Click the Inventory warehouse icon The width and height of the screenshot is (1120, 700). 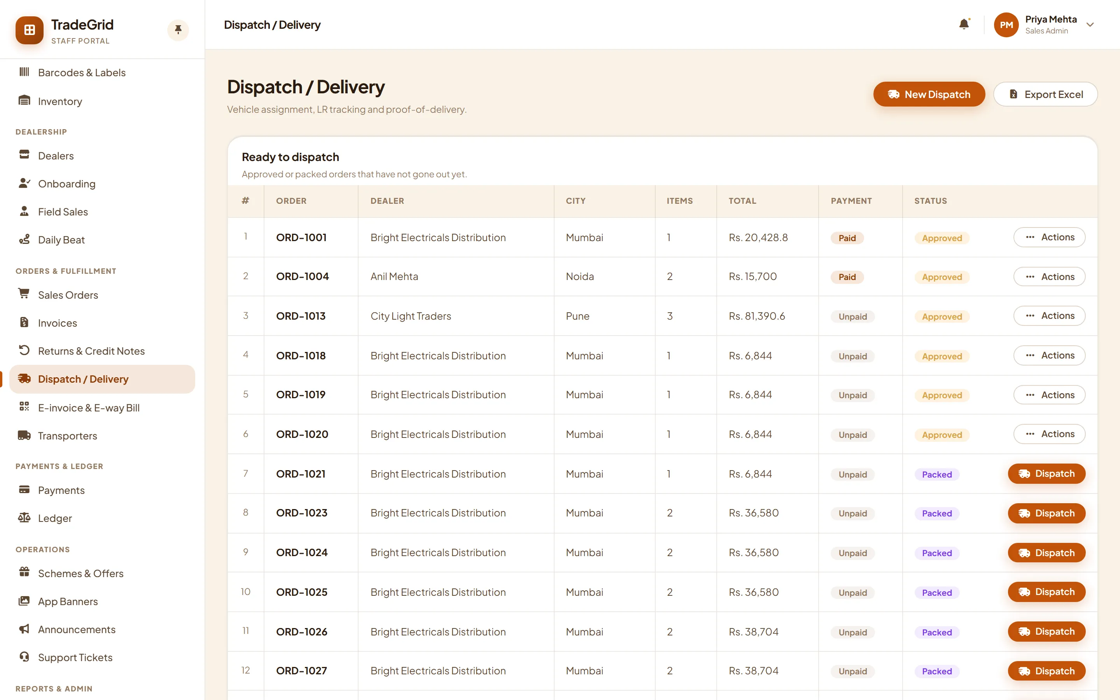click(24, 100)
